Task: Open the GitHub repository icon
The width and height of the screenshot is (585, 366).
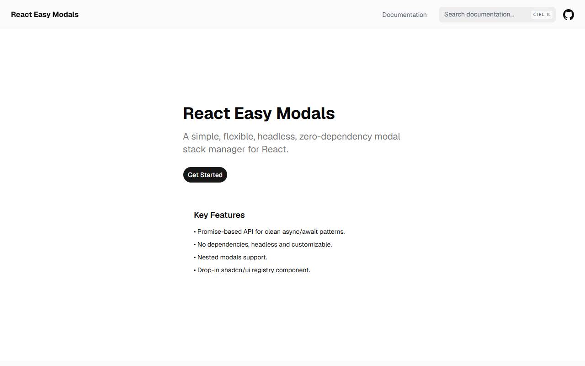Action: 568,15
